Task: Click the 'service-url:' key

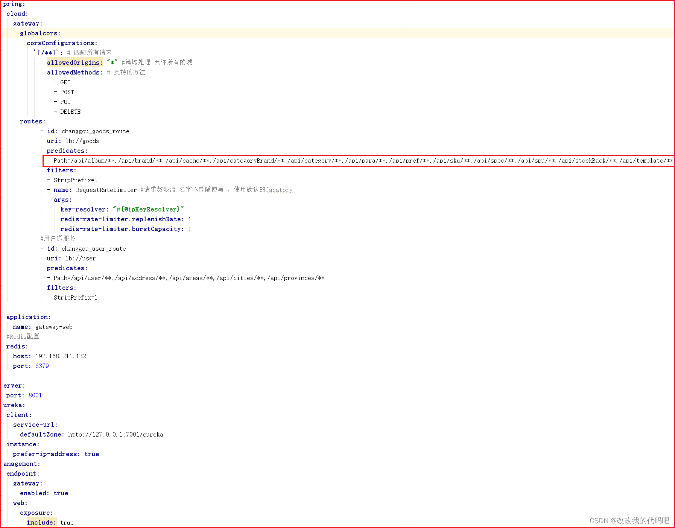Action: click(35, 425)
